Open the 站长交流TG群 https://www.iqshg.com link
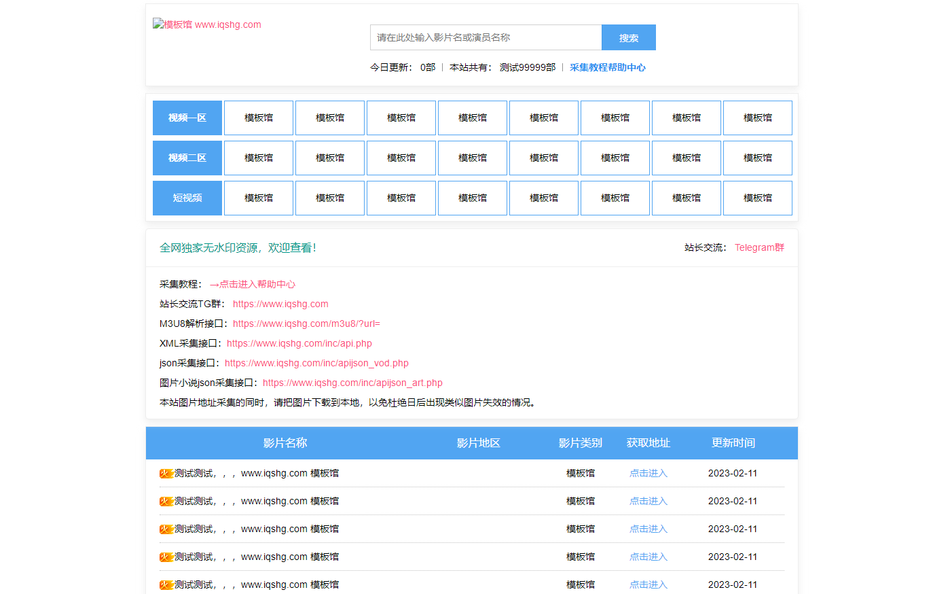 pos(280,304)
